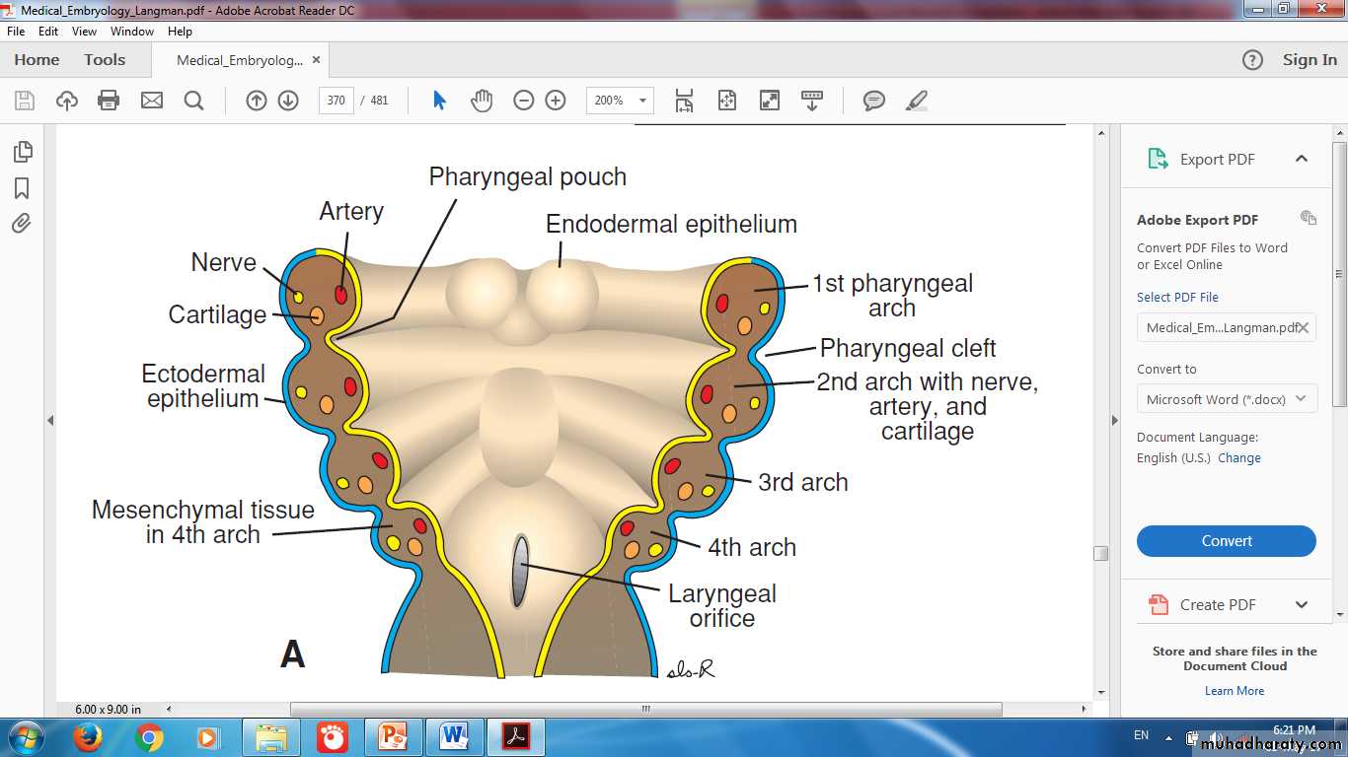Open the Add comment tool
This screenshot has width=1348, height=757.
(873, 101)
